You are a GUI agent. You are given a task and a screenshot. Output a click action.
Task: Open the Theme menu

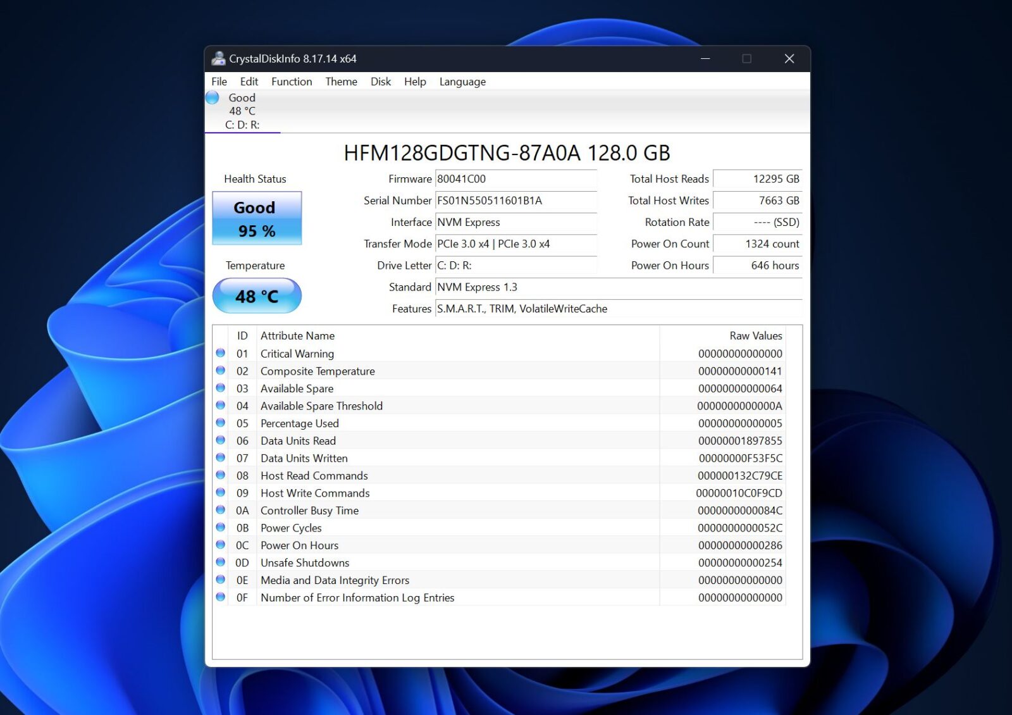[x=341, y=82]
